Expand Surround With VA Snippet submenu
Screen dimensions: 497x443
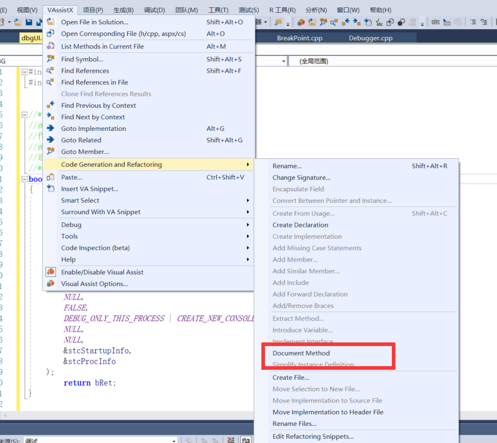pos(148,212)
